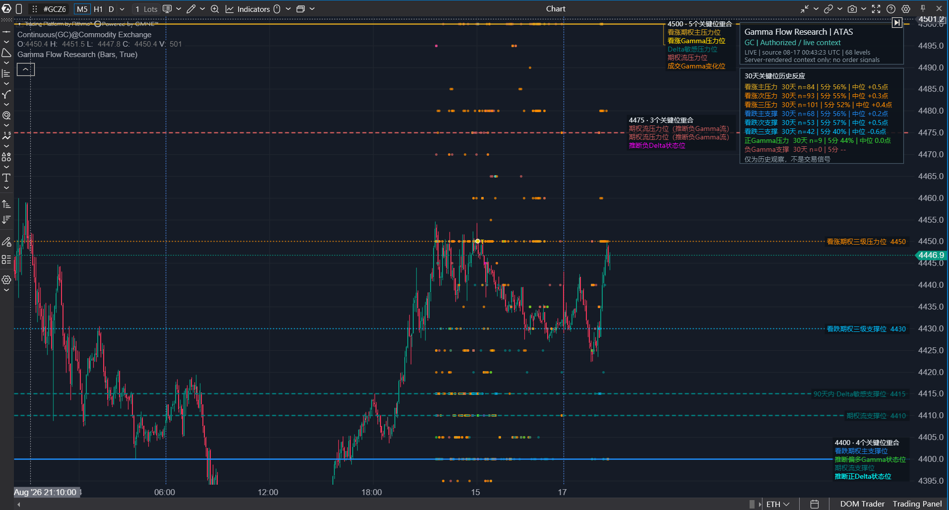Switch to the D daily timeframe
Screen dimensions: 949x510
pos(111,9)
